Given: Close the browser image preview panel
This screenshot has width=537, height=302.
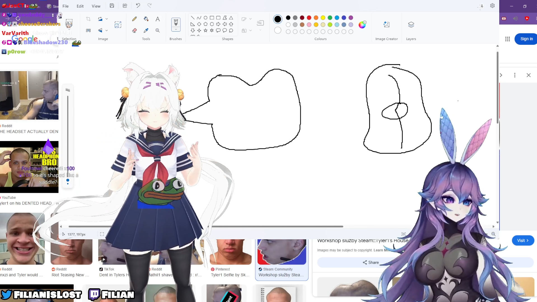Looking at the screenshot, I should click(529, 75).
